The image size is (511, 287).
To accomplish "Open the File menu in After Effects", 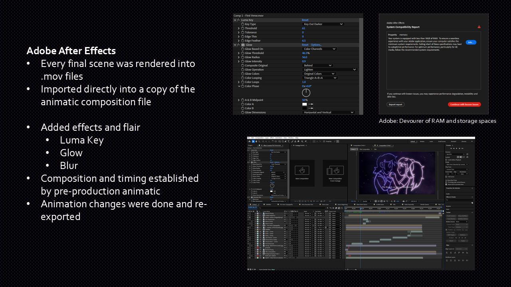I will pyautogui.click(x=249, y=138).
